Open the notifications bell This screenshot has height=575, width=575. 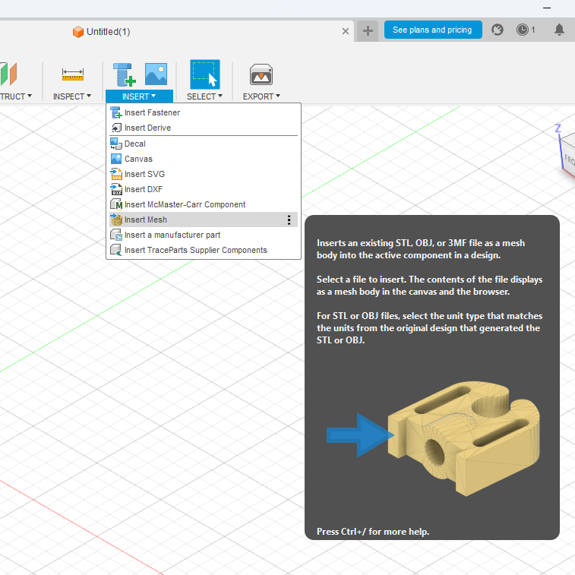[x=559, y=30]
